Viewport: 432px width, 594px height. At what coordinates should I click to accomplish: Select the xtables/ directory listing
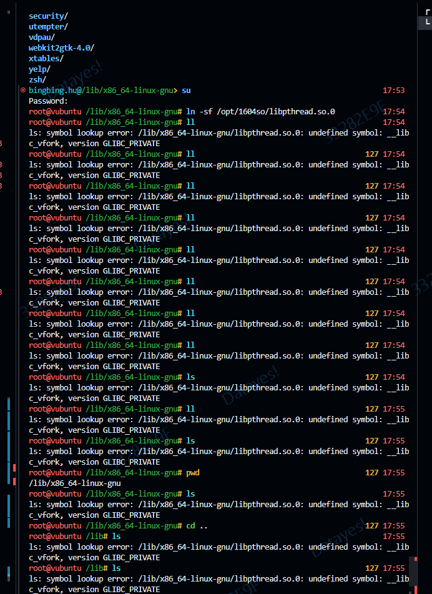click(46, 58)
